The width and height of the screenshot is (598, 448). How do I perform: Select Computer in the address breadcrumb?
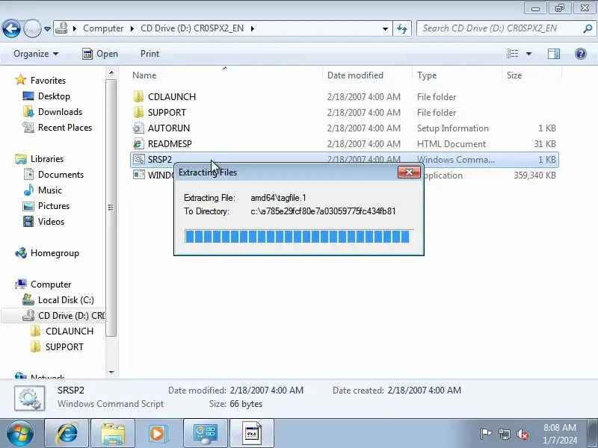(103, 28)
